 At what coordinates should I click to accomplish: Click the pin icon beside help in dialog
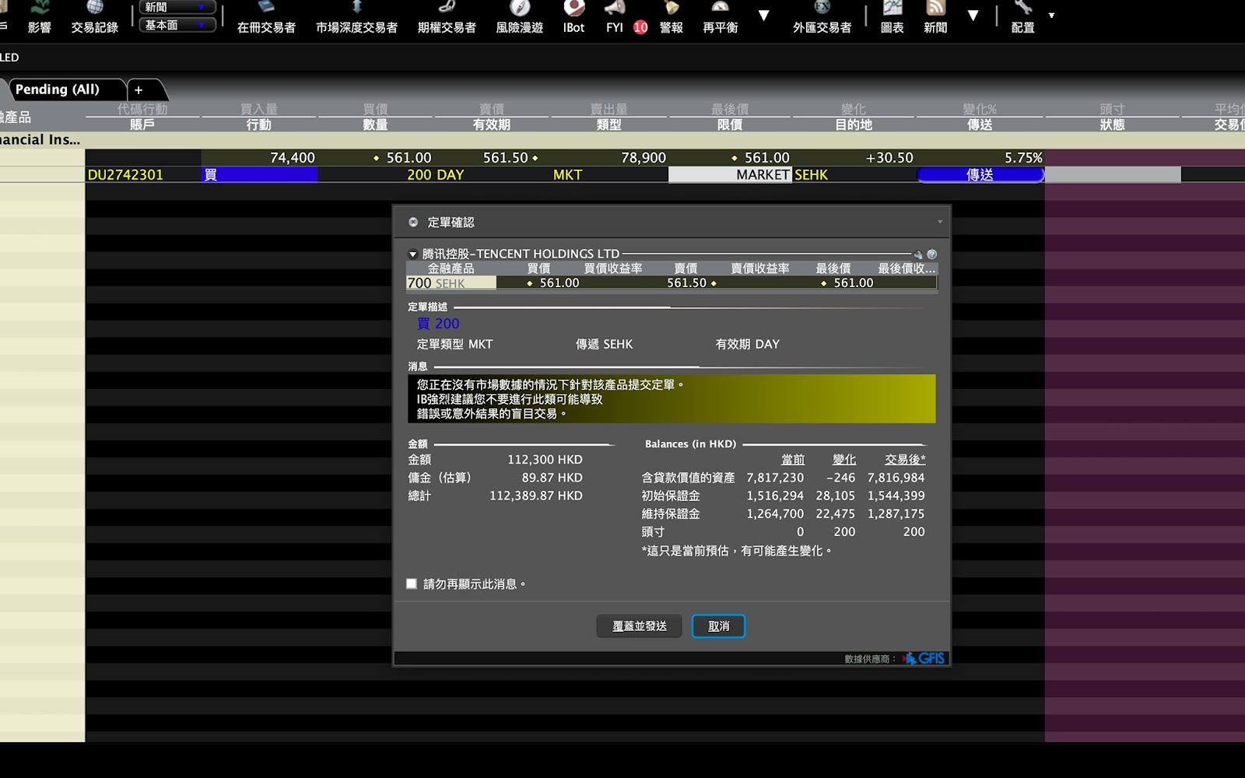pos(918,254)
